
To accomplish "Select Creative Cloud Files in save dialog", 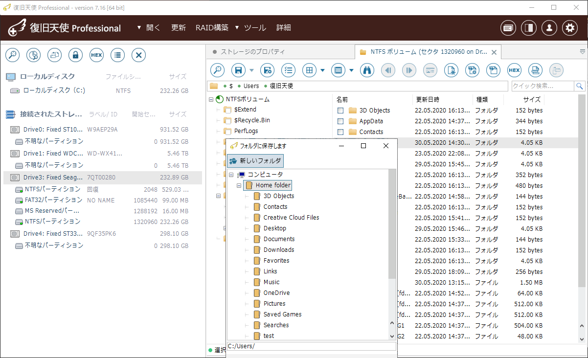I will point(291,218).
